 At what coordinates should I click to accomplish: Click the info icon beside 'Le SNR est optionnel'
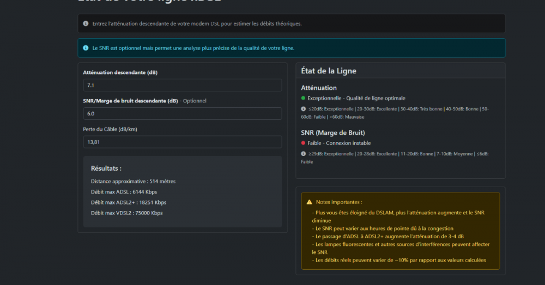coord(86,48)
